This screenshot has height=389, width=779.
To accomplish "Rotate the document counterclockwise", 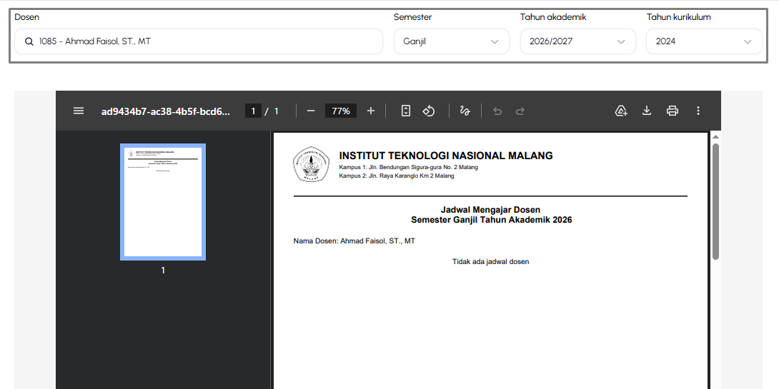I will (x=429, y=111).
